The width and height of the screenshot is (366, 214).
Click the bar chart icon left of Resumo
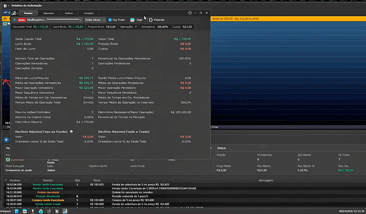[x=13, y=13]
